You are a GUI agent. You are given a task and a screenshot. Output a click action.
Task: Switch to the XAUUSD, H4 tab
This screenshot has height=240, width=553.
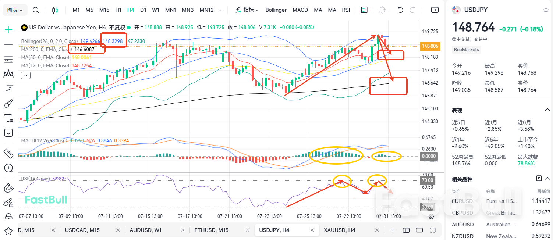339,230
